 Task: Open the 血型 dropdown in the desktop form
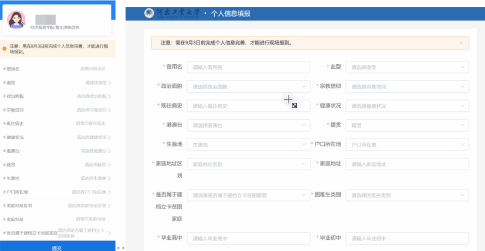[407, 67]
